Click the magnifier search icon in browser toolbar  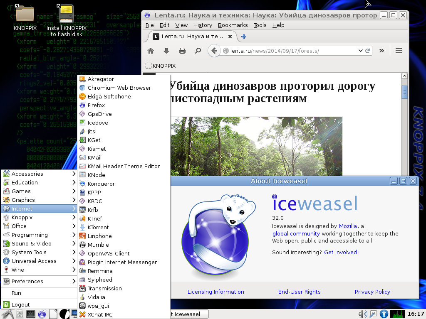[x=198, y=51]
